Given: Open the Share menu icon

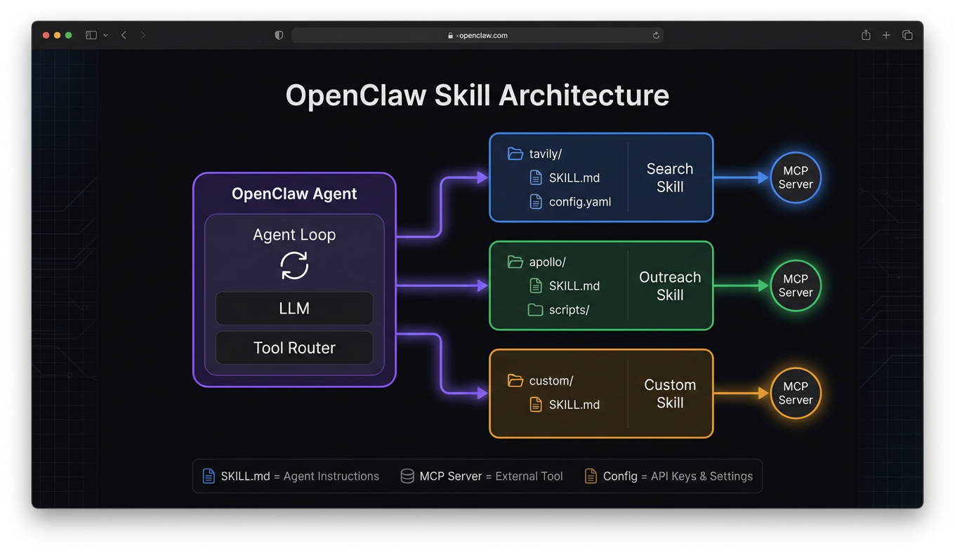Looking at the screenshot, I should (866, 35).
